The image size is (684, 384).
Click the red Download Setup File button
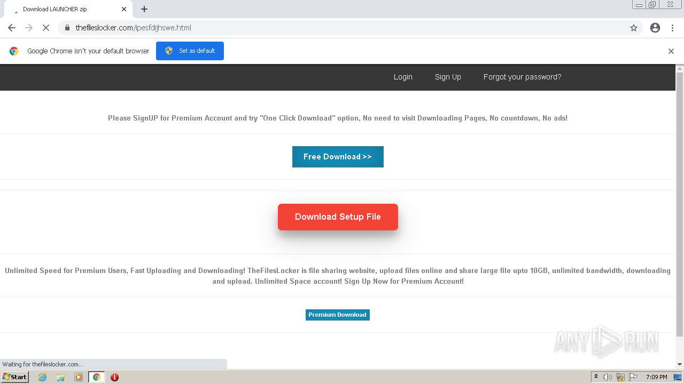(x=338, y=217)
